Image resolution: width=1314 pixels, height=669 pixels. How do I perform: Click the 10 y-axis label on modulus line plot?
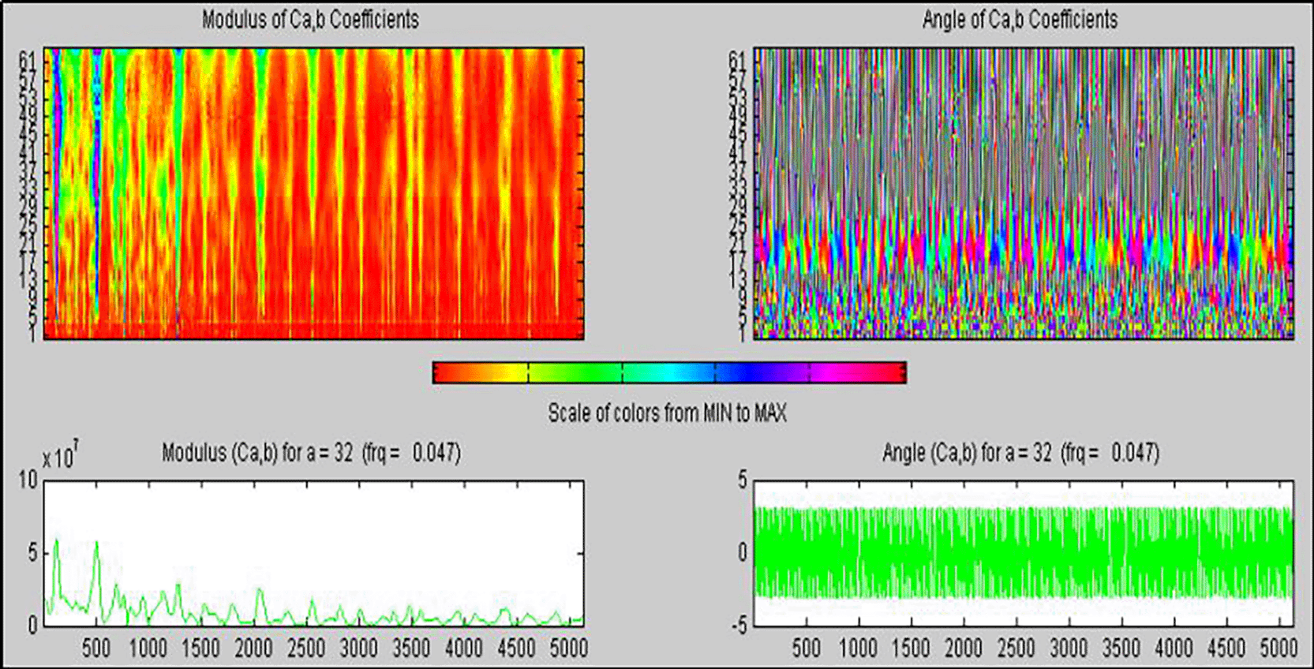pyautogui.click(x=28, y=480)
